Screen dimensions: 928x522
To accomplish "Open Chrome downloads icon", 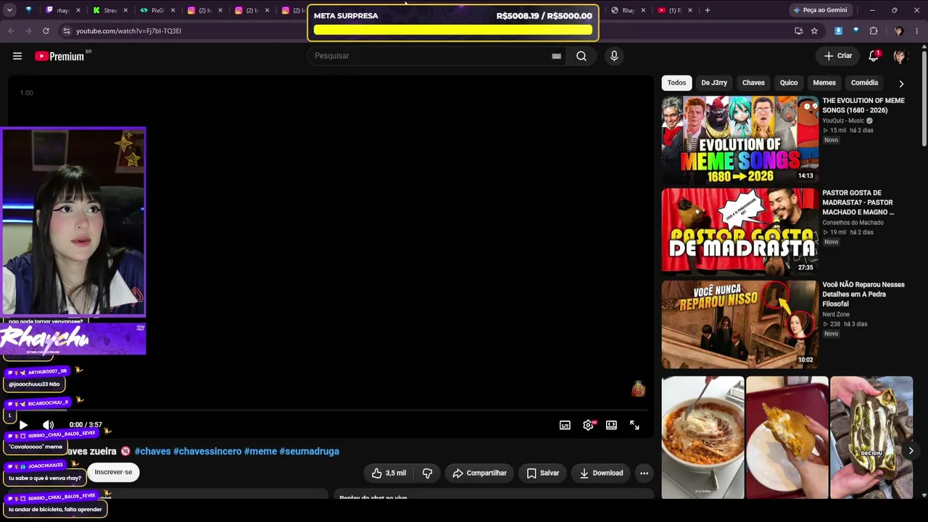I will tap(839, 31).
